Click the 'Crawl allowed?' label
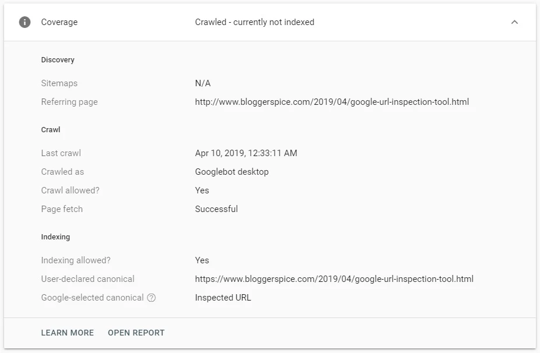Viewport: 540px width, 353px height. pyautogui.click(x=70, y=190)
